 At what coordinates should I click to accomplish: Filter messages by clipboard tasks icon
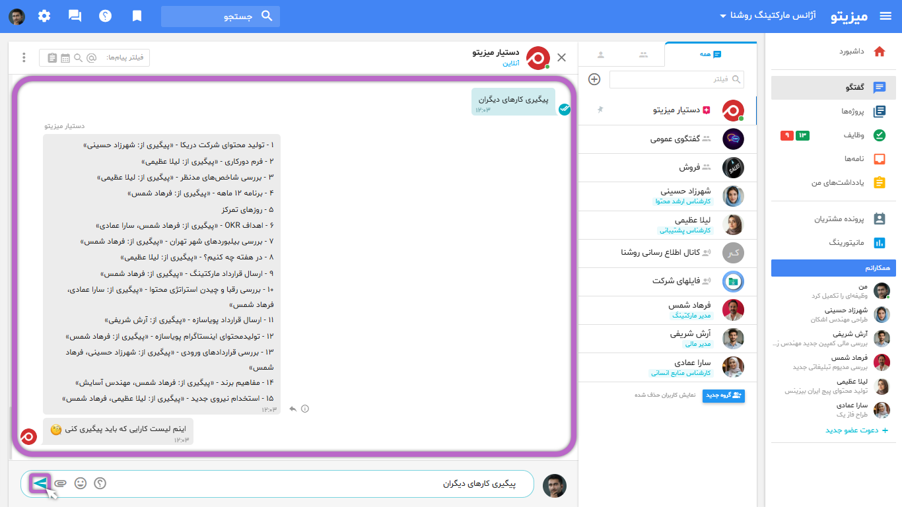point(52,58)
